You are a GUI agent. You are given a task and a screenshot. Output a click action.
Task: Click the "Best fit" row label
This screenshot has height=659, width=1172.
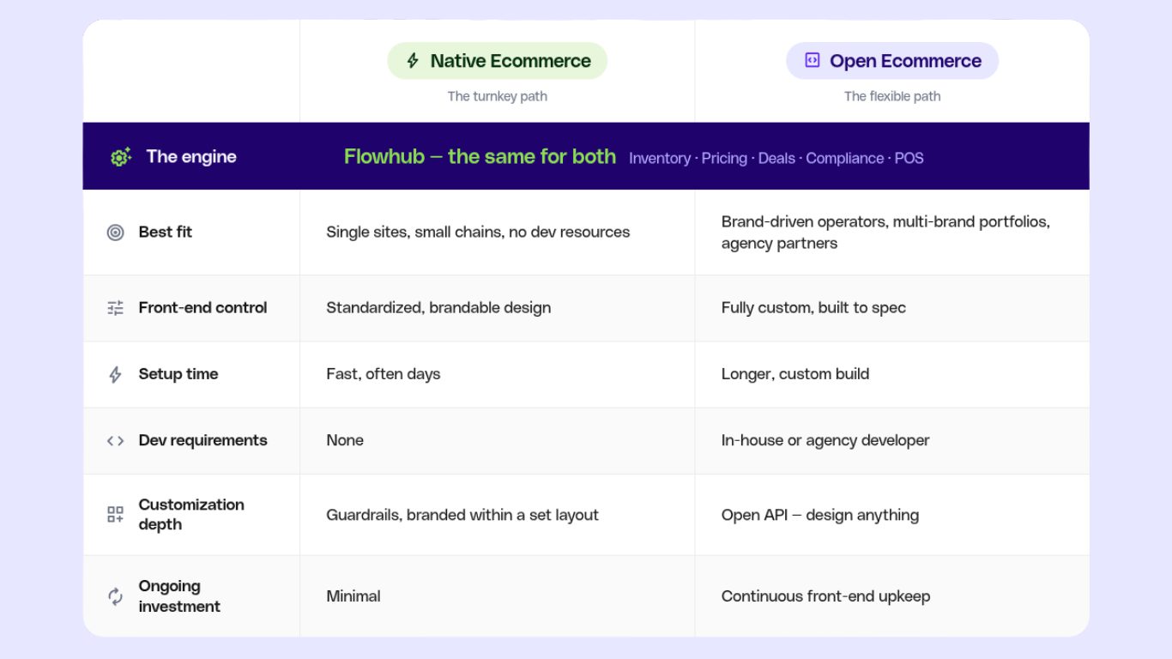tap(166, 232)
